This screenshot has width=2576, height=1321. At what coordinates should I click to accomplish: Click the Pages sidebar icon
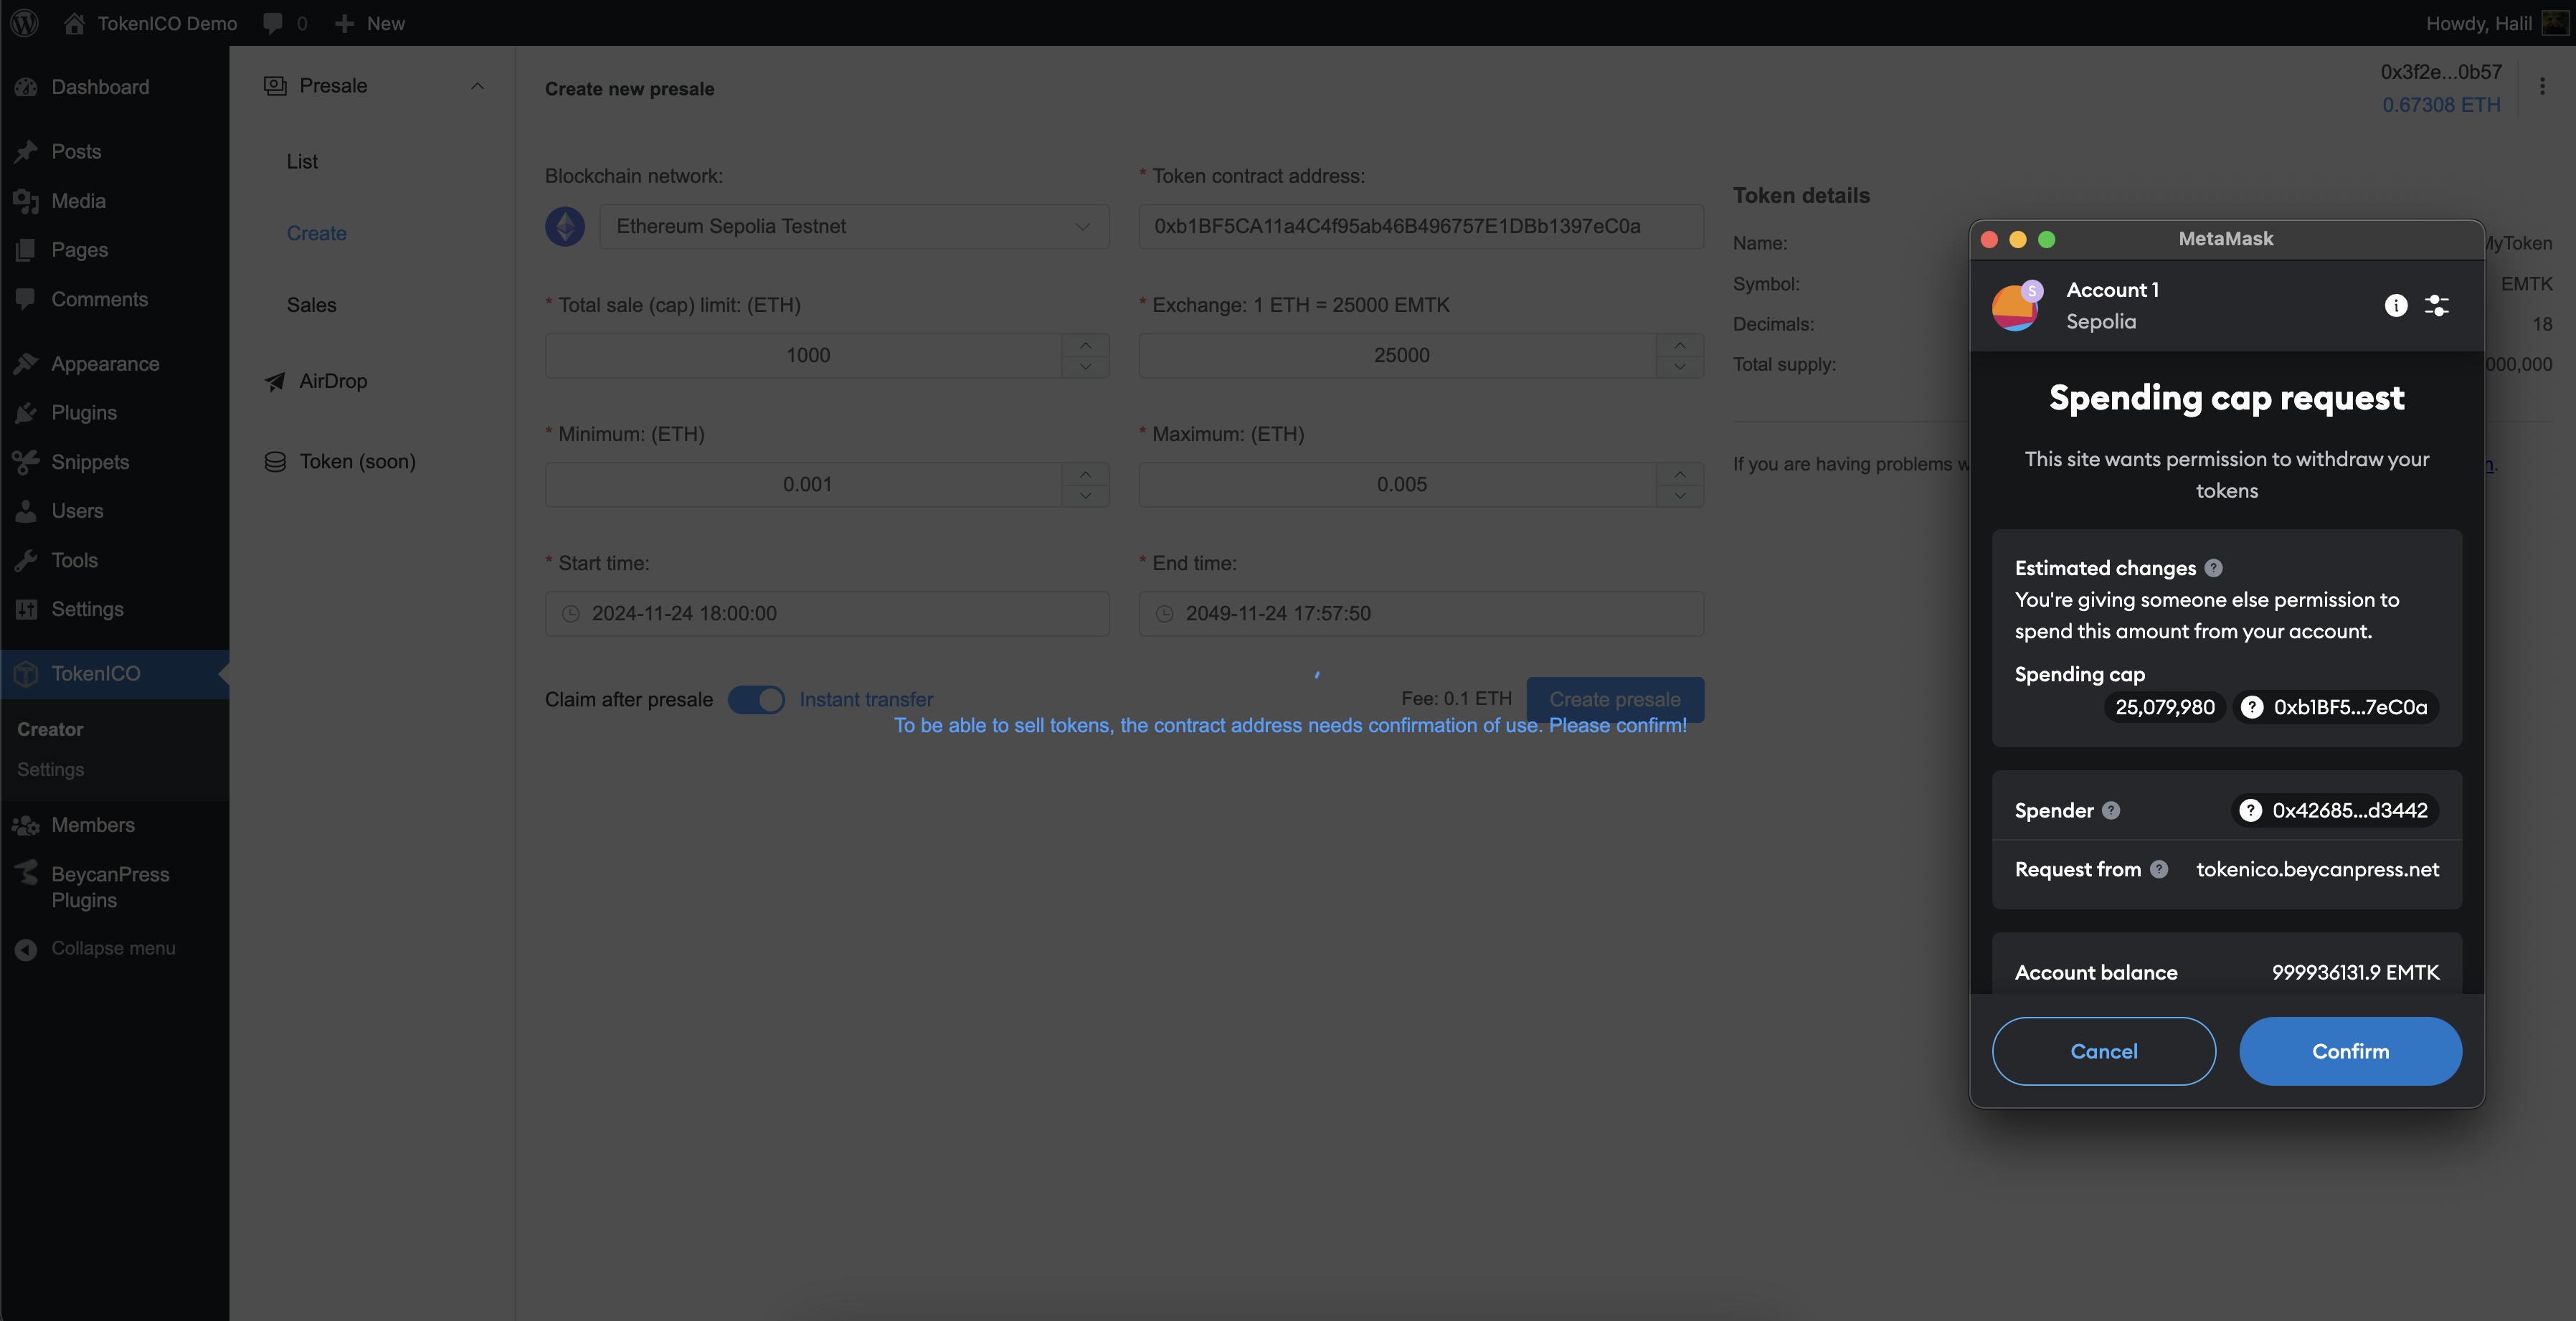(x=26, y=250)
